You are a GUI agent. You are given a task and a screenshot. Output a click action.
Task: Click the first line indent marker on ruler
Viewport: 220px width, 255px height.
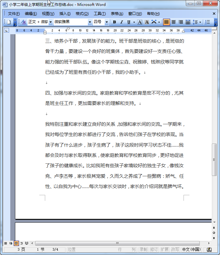click(x=68, y=29)
